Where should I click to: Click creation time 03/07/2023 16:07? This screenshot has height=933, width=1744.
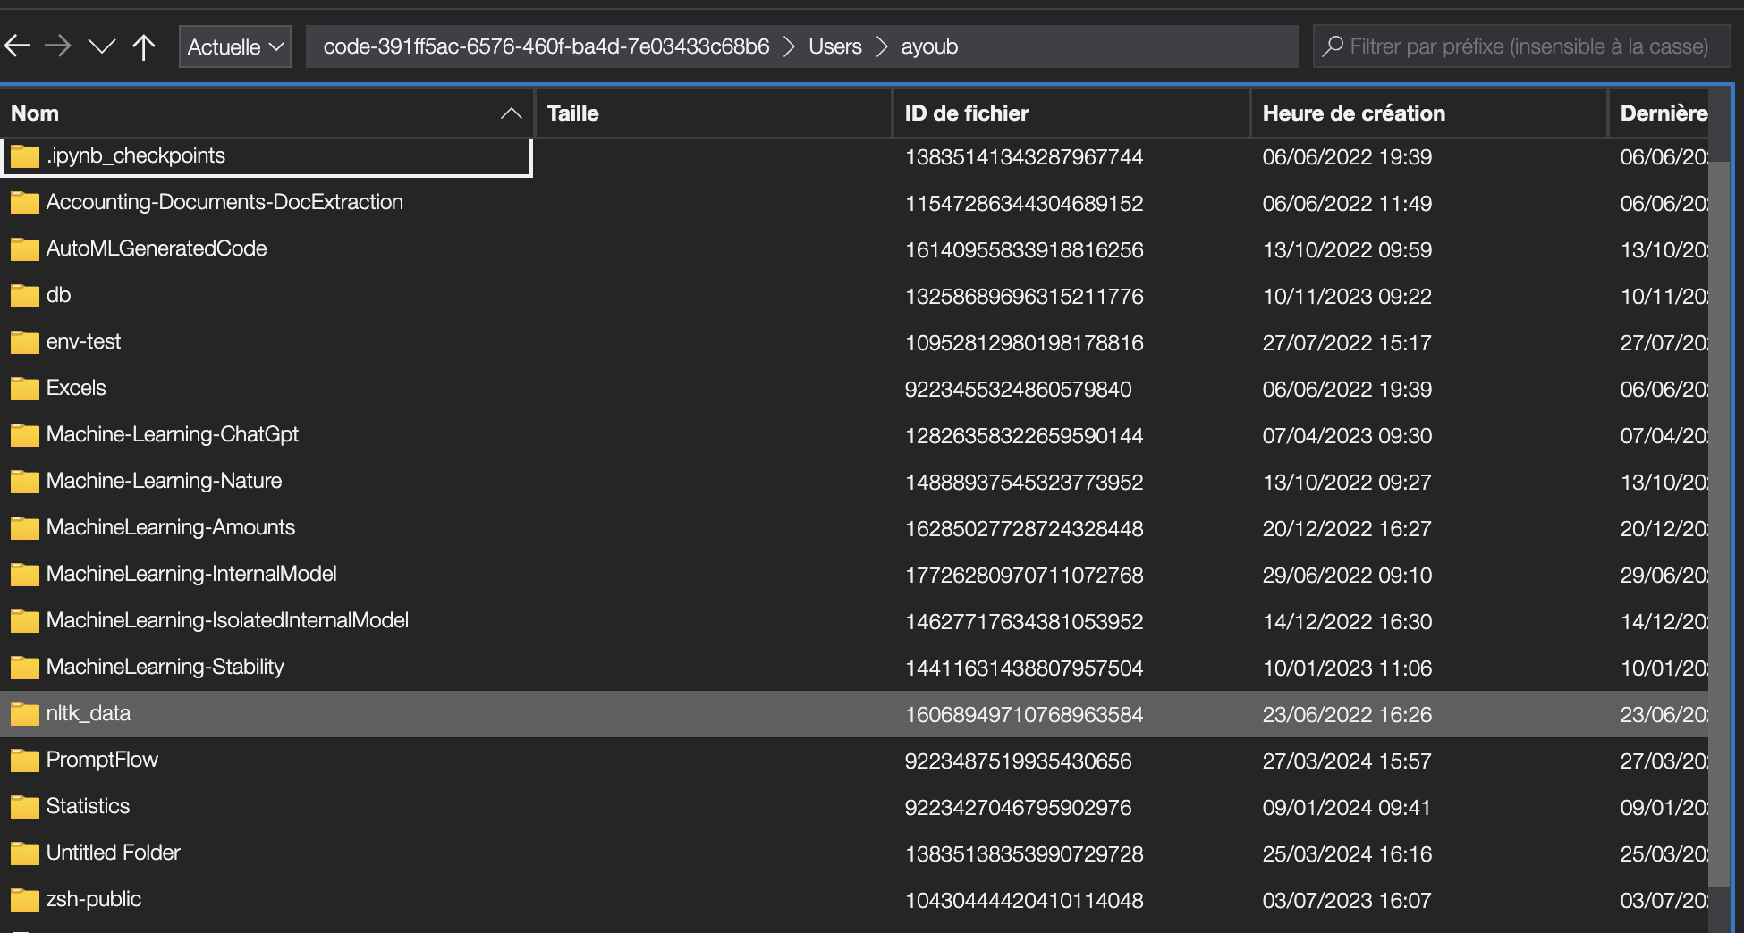pyautogui.click(x=1347, y=901)
